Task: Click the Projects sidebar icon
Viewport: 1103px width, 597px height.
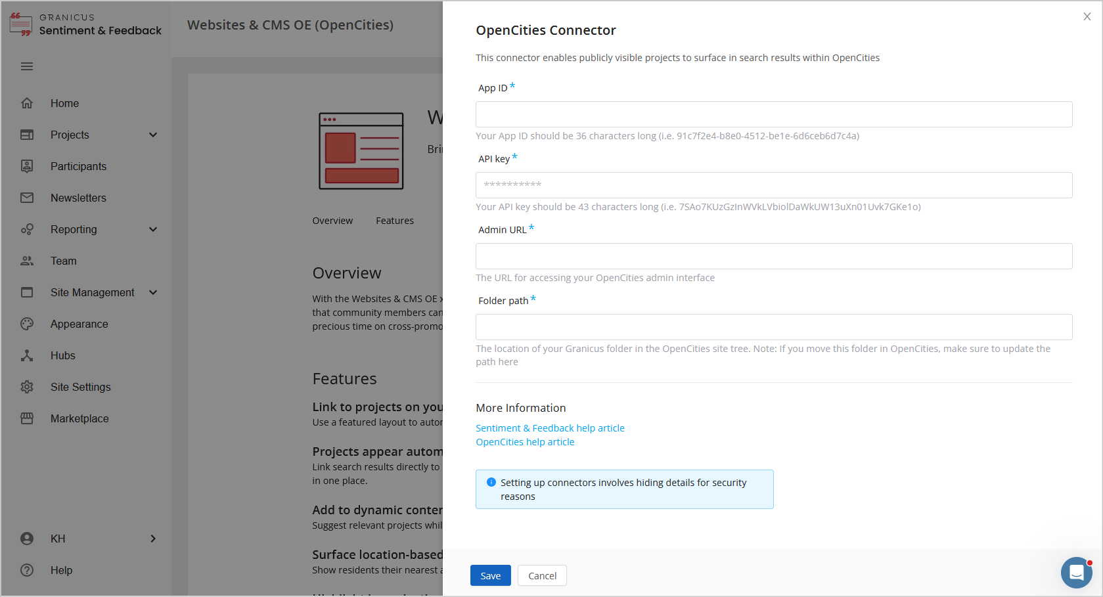Action: (27, 135)
